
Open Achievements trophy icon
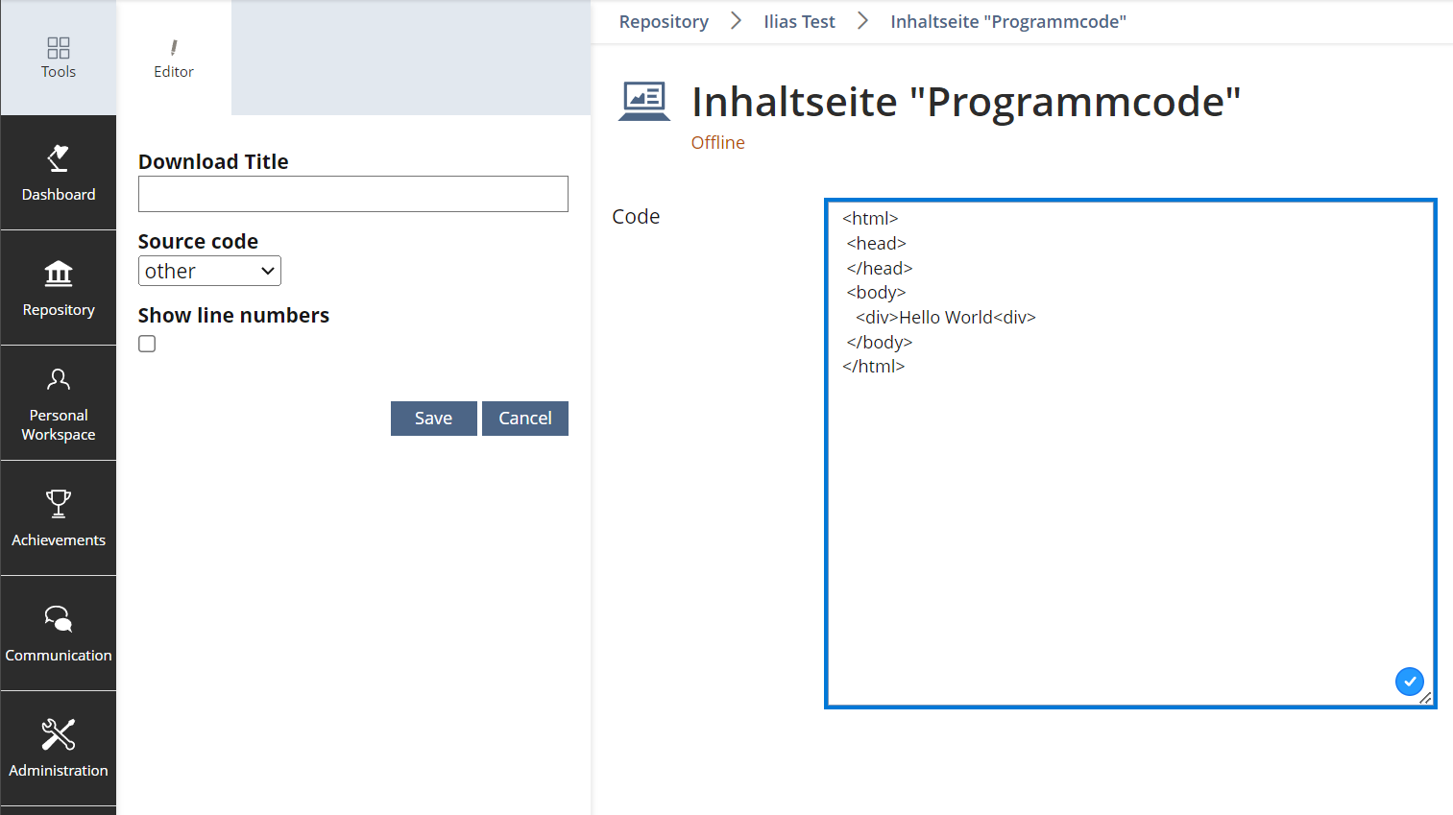point(59,503)
